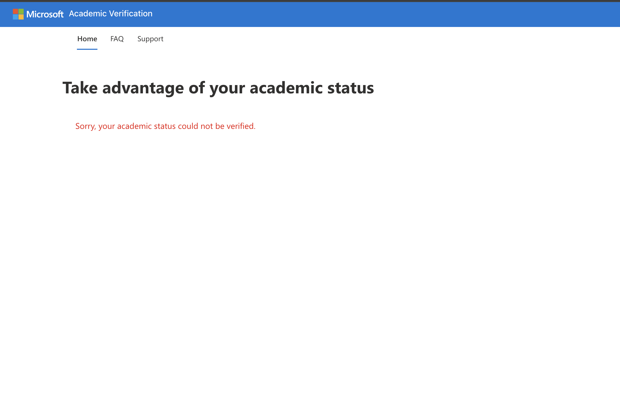Click the green square of Microsoft logo

tap(21, 11)
